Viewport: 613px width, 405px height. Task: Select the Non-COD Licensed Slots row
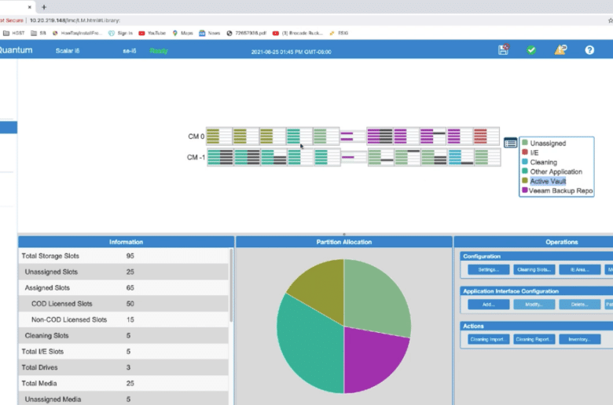(x=123, y=319)
